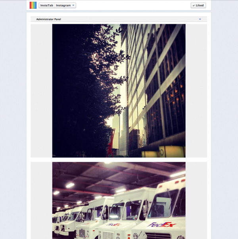Open the Instagram dropdown menu

(65, 5)
